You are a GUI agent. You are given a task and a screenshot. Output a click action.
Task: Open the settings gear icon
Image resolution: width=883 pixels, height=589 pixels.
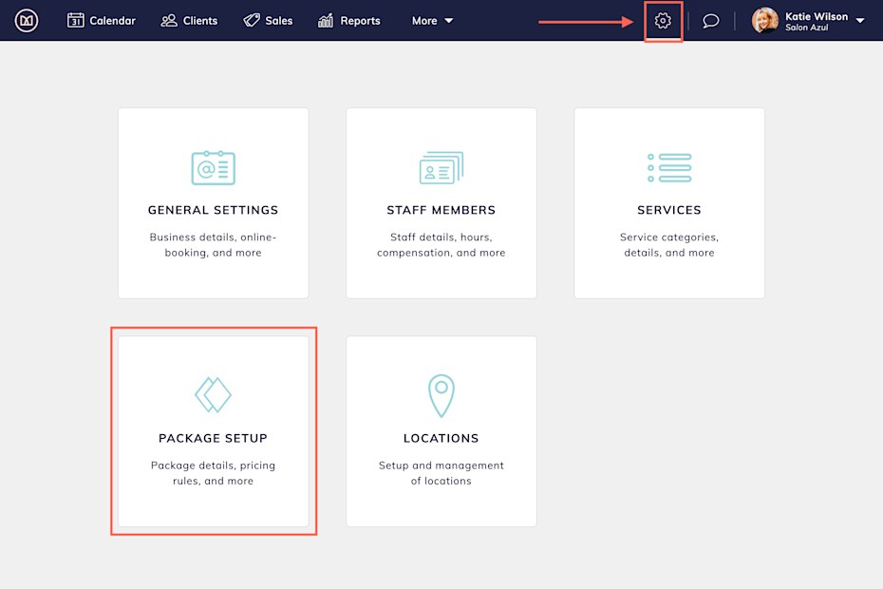click(x=663, y=20)
